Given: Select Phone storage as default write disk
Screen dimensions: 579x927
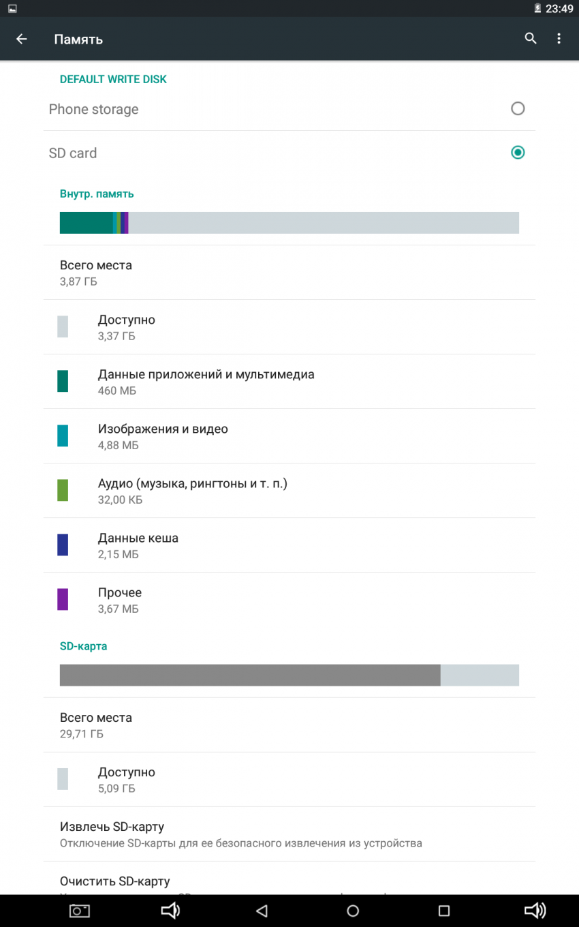Looking at the screenshot, I should [518, 108].
